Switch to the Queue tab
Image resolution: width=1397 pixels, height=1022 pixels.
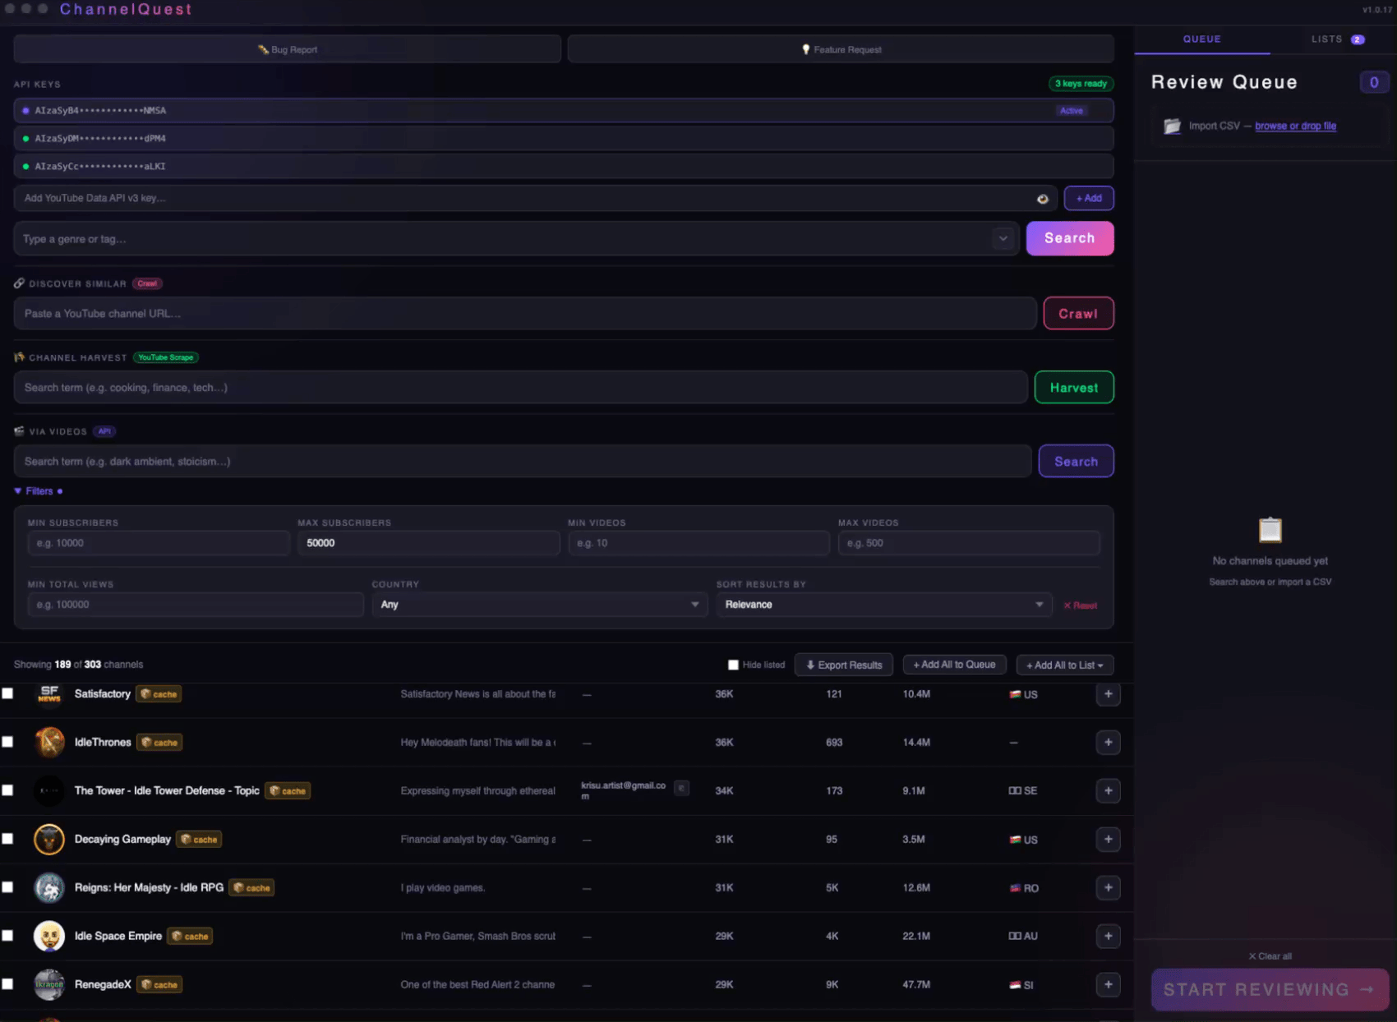tap(1201, 39)
